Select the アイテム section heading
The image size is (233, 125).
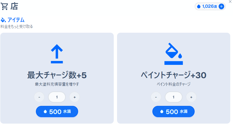pos(16,20)
